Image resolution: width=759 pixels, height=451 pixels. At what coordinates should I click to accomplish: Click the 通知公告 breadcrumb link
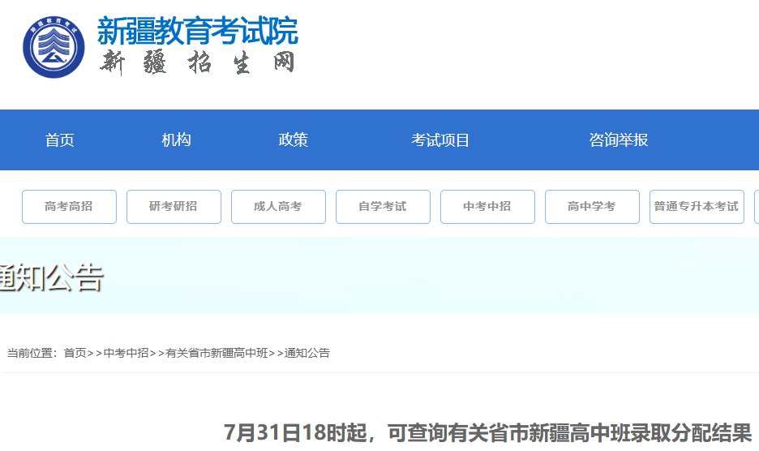pyautogui.click(x=307, y=353)
